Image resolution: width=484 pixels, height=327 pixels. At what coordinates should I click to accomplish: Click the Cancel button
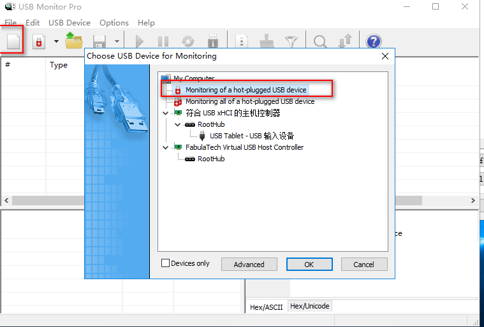point(364,265)
